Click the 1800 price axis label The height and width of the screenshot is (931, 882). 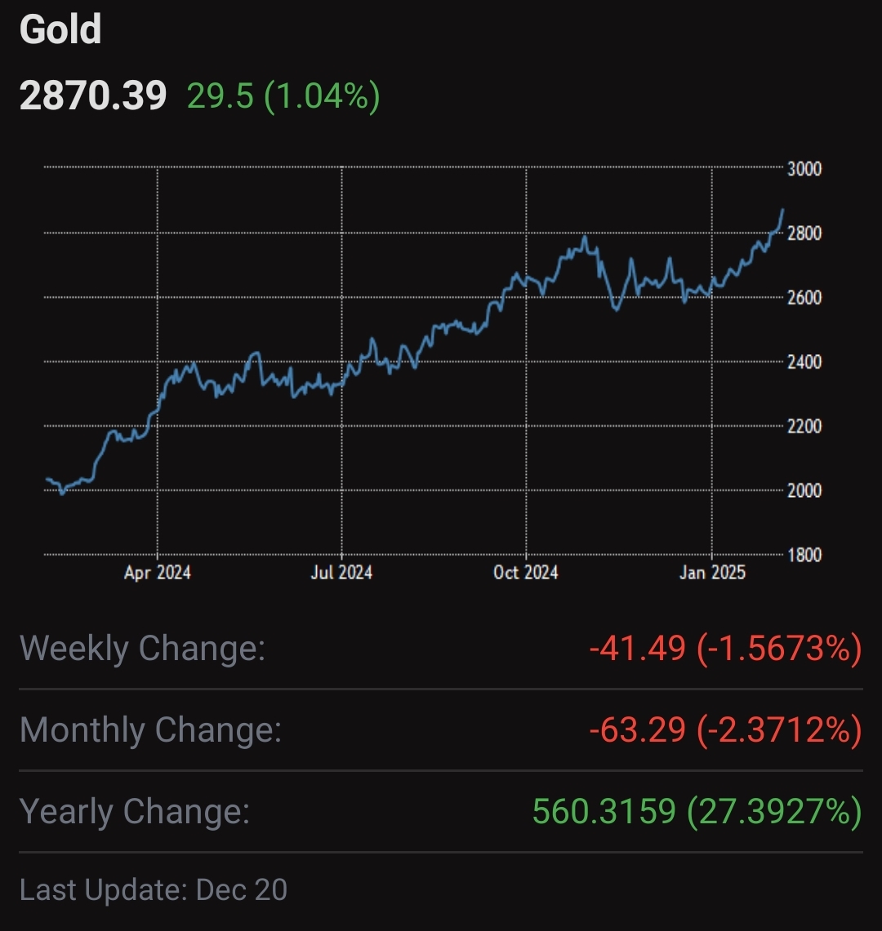[x=804, y=555]
